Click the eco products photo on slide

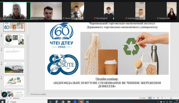(125, 53)
